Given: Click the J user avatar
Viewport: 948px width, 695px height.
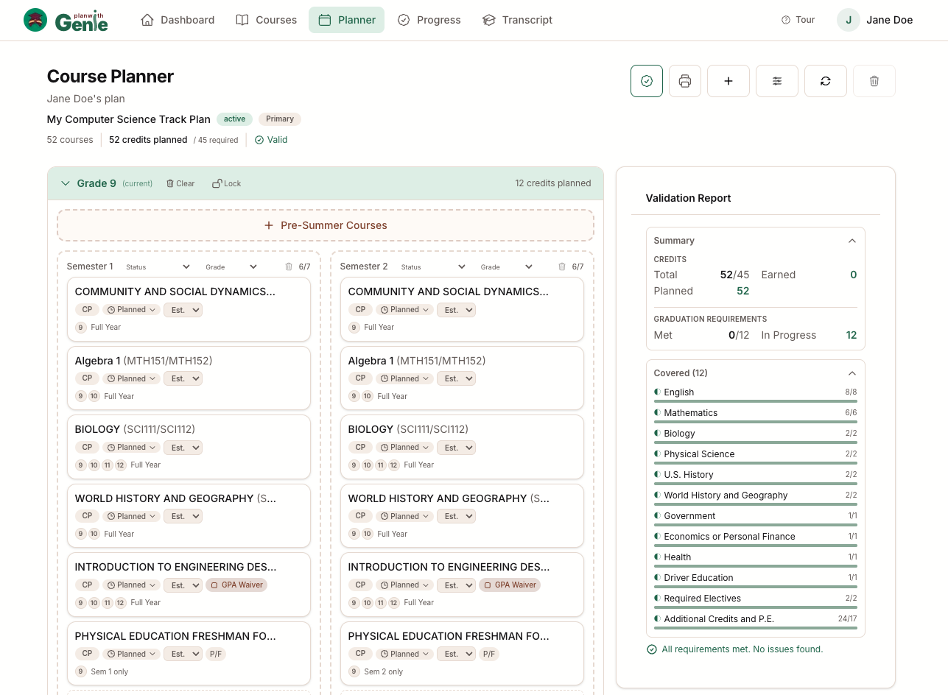Looking at the screenshot, I should click(x=849, y=20).
